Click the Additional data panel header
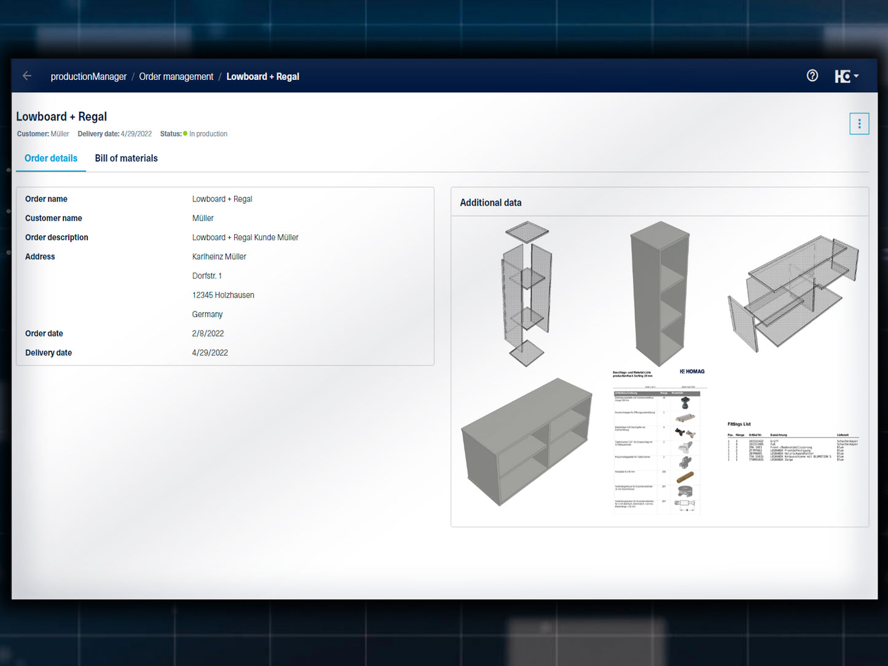 tap(490, 203)
